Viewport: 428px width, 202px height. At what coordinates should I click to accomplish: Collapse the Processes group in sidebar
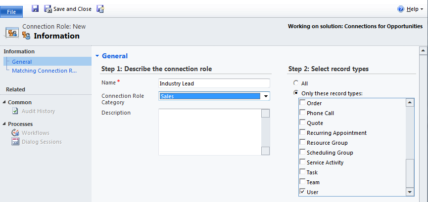point(4,124)
